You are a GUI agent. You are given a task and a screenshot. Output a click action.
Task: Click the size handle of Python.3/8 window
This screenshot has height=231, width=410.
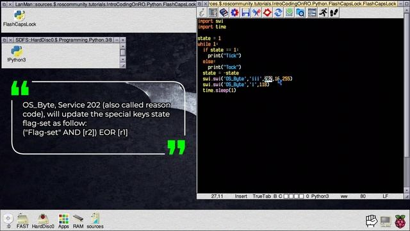pyautogui.click(x=122, y=65)
